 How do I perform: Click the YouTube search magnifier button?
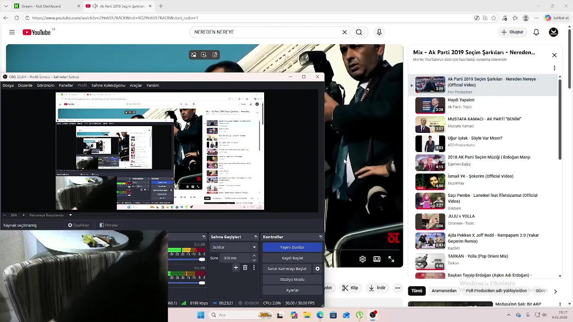359,32
